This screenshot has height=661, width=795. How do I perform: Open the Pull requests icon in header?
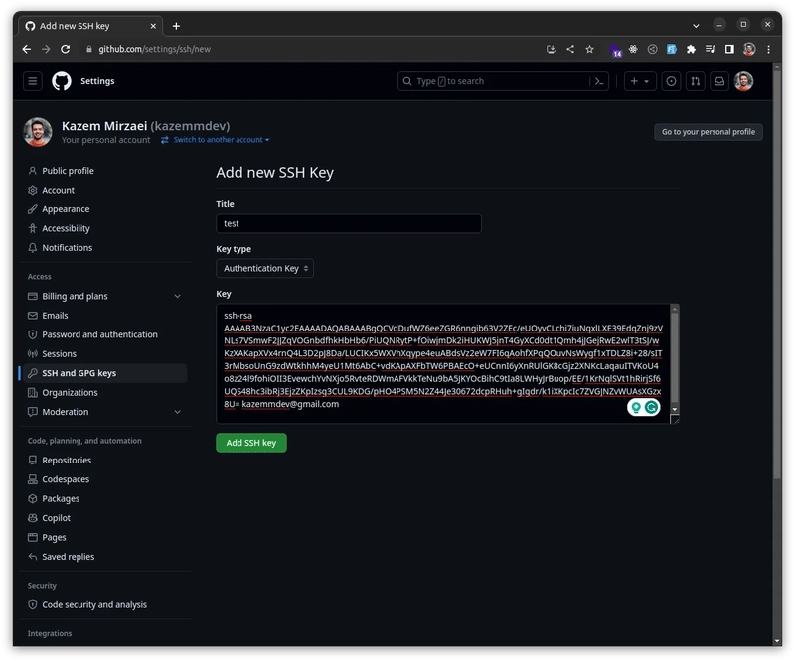695,81
